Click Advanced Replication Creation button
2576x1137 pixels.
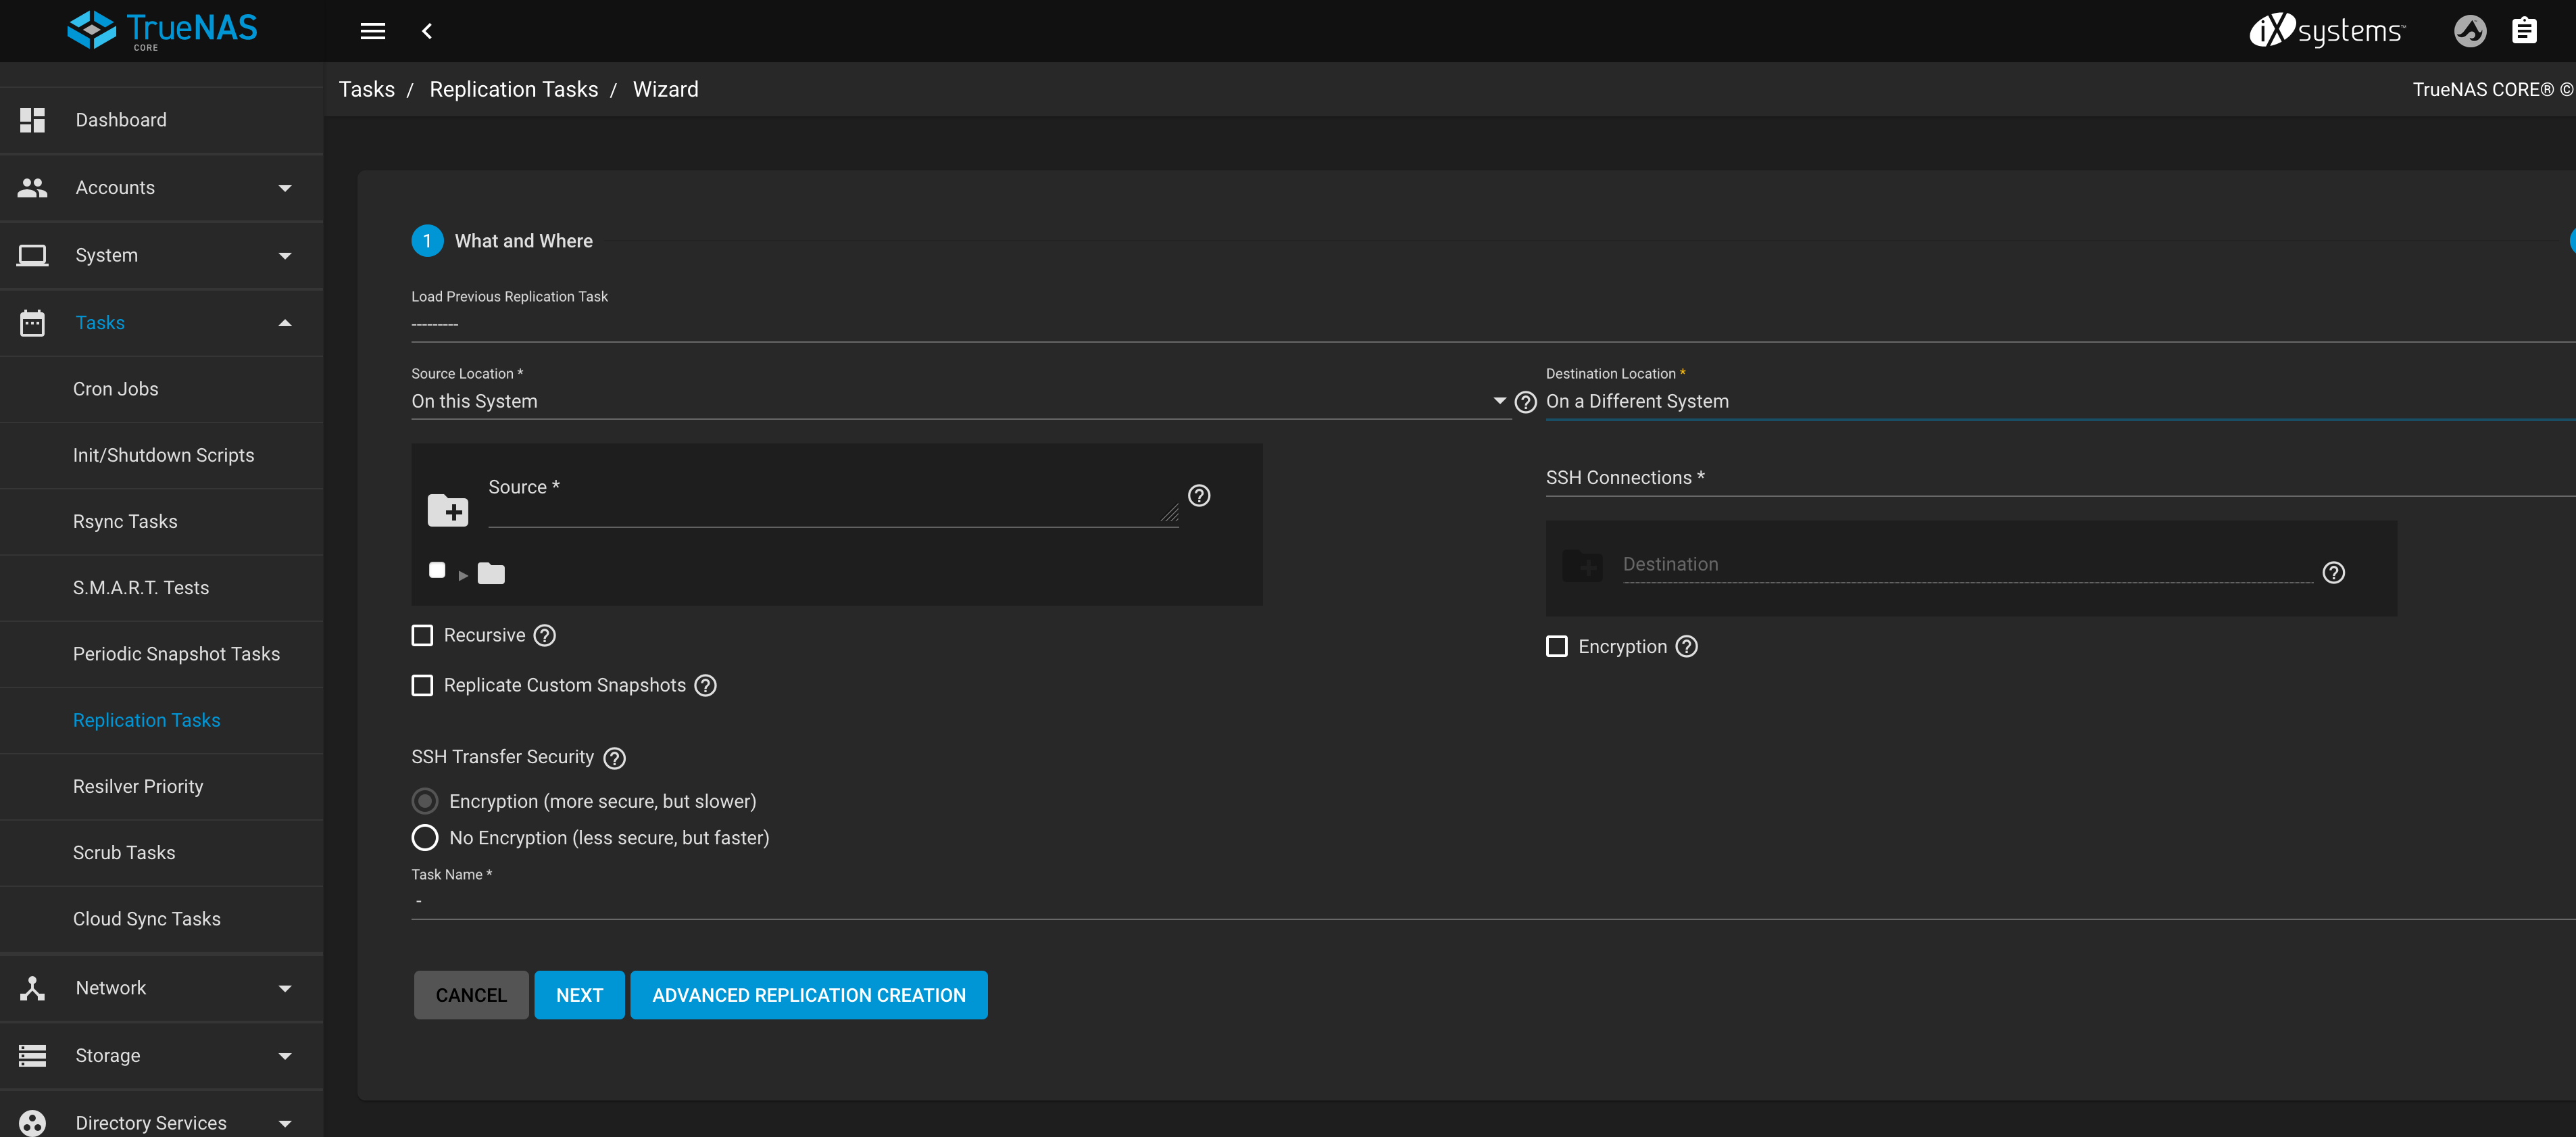pyautogui.click(x=808, y=995)
